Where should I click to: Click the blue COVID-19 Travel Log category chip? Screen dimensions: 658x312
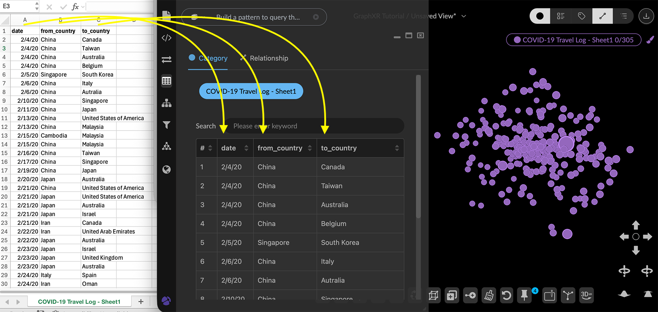251,91
